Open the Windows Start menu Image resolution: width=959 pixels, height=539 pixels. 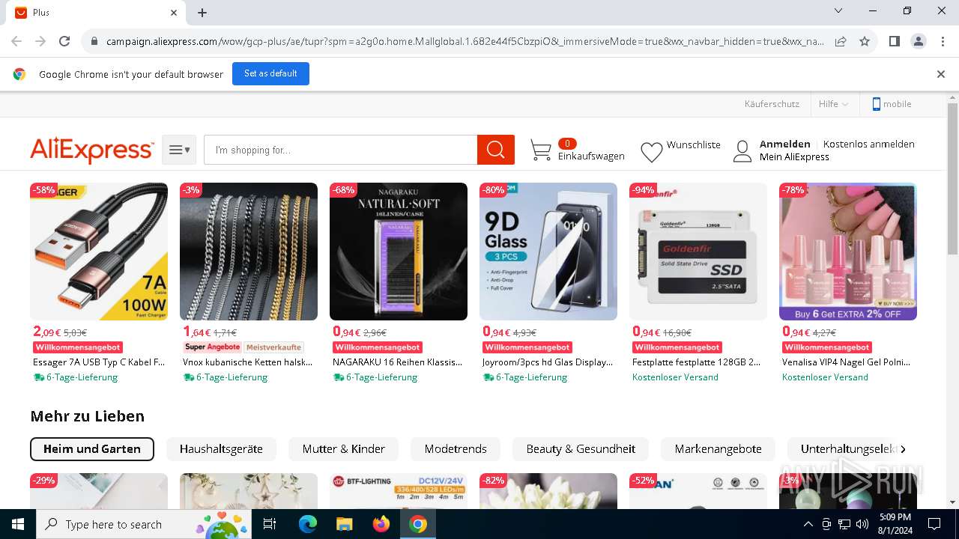click(18, 524)
